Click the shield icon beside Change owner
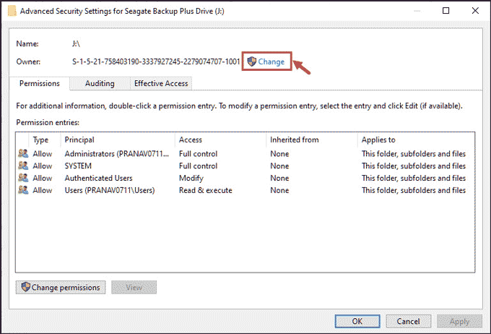Viewport: 491px width, 334px height. pyautogui.click(x=251, y=61)
